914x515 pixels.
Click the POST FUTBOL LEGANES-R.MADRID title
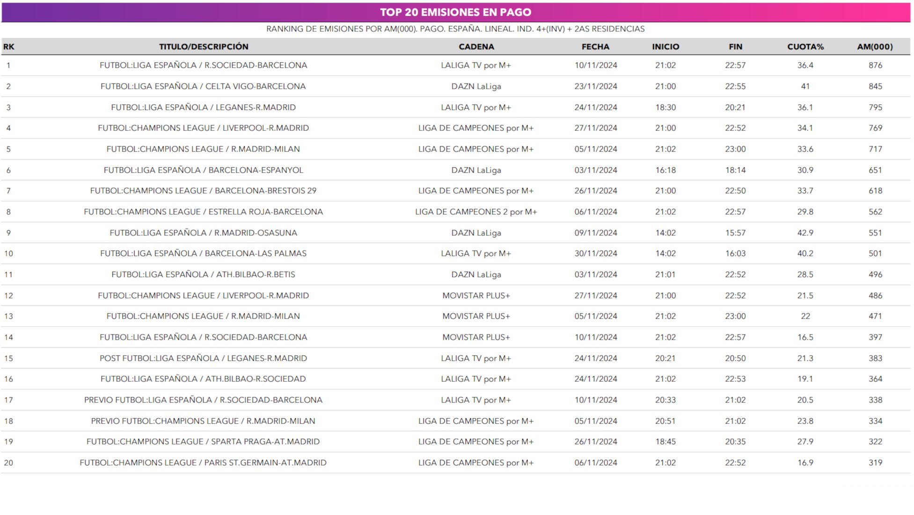[203, 359]
